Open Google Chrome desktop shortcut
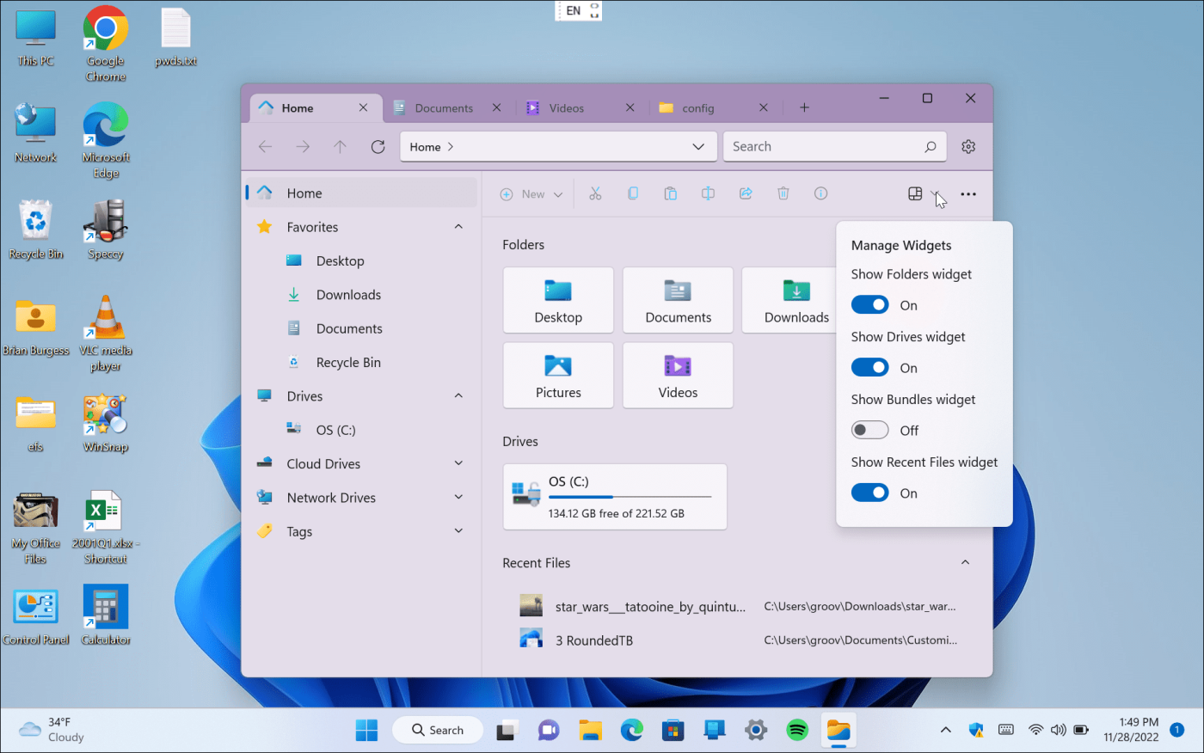The width and height of the screenshot is (1204, 753). coord(106,44)
